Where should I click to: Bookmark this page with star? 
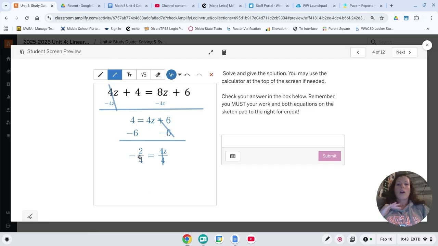[x=382, y=18]
